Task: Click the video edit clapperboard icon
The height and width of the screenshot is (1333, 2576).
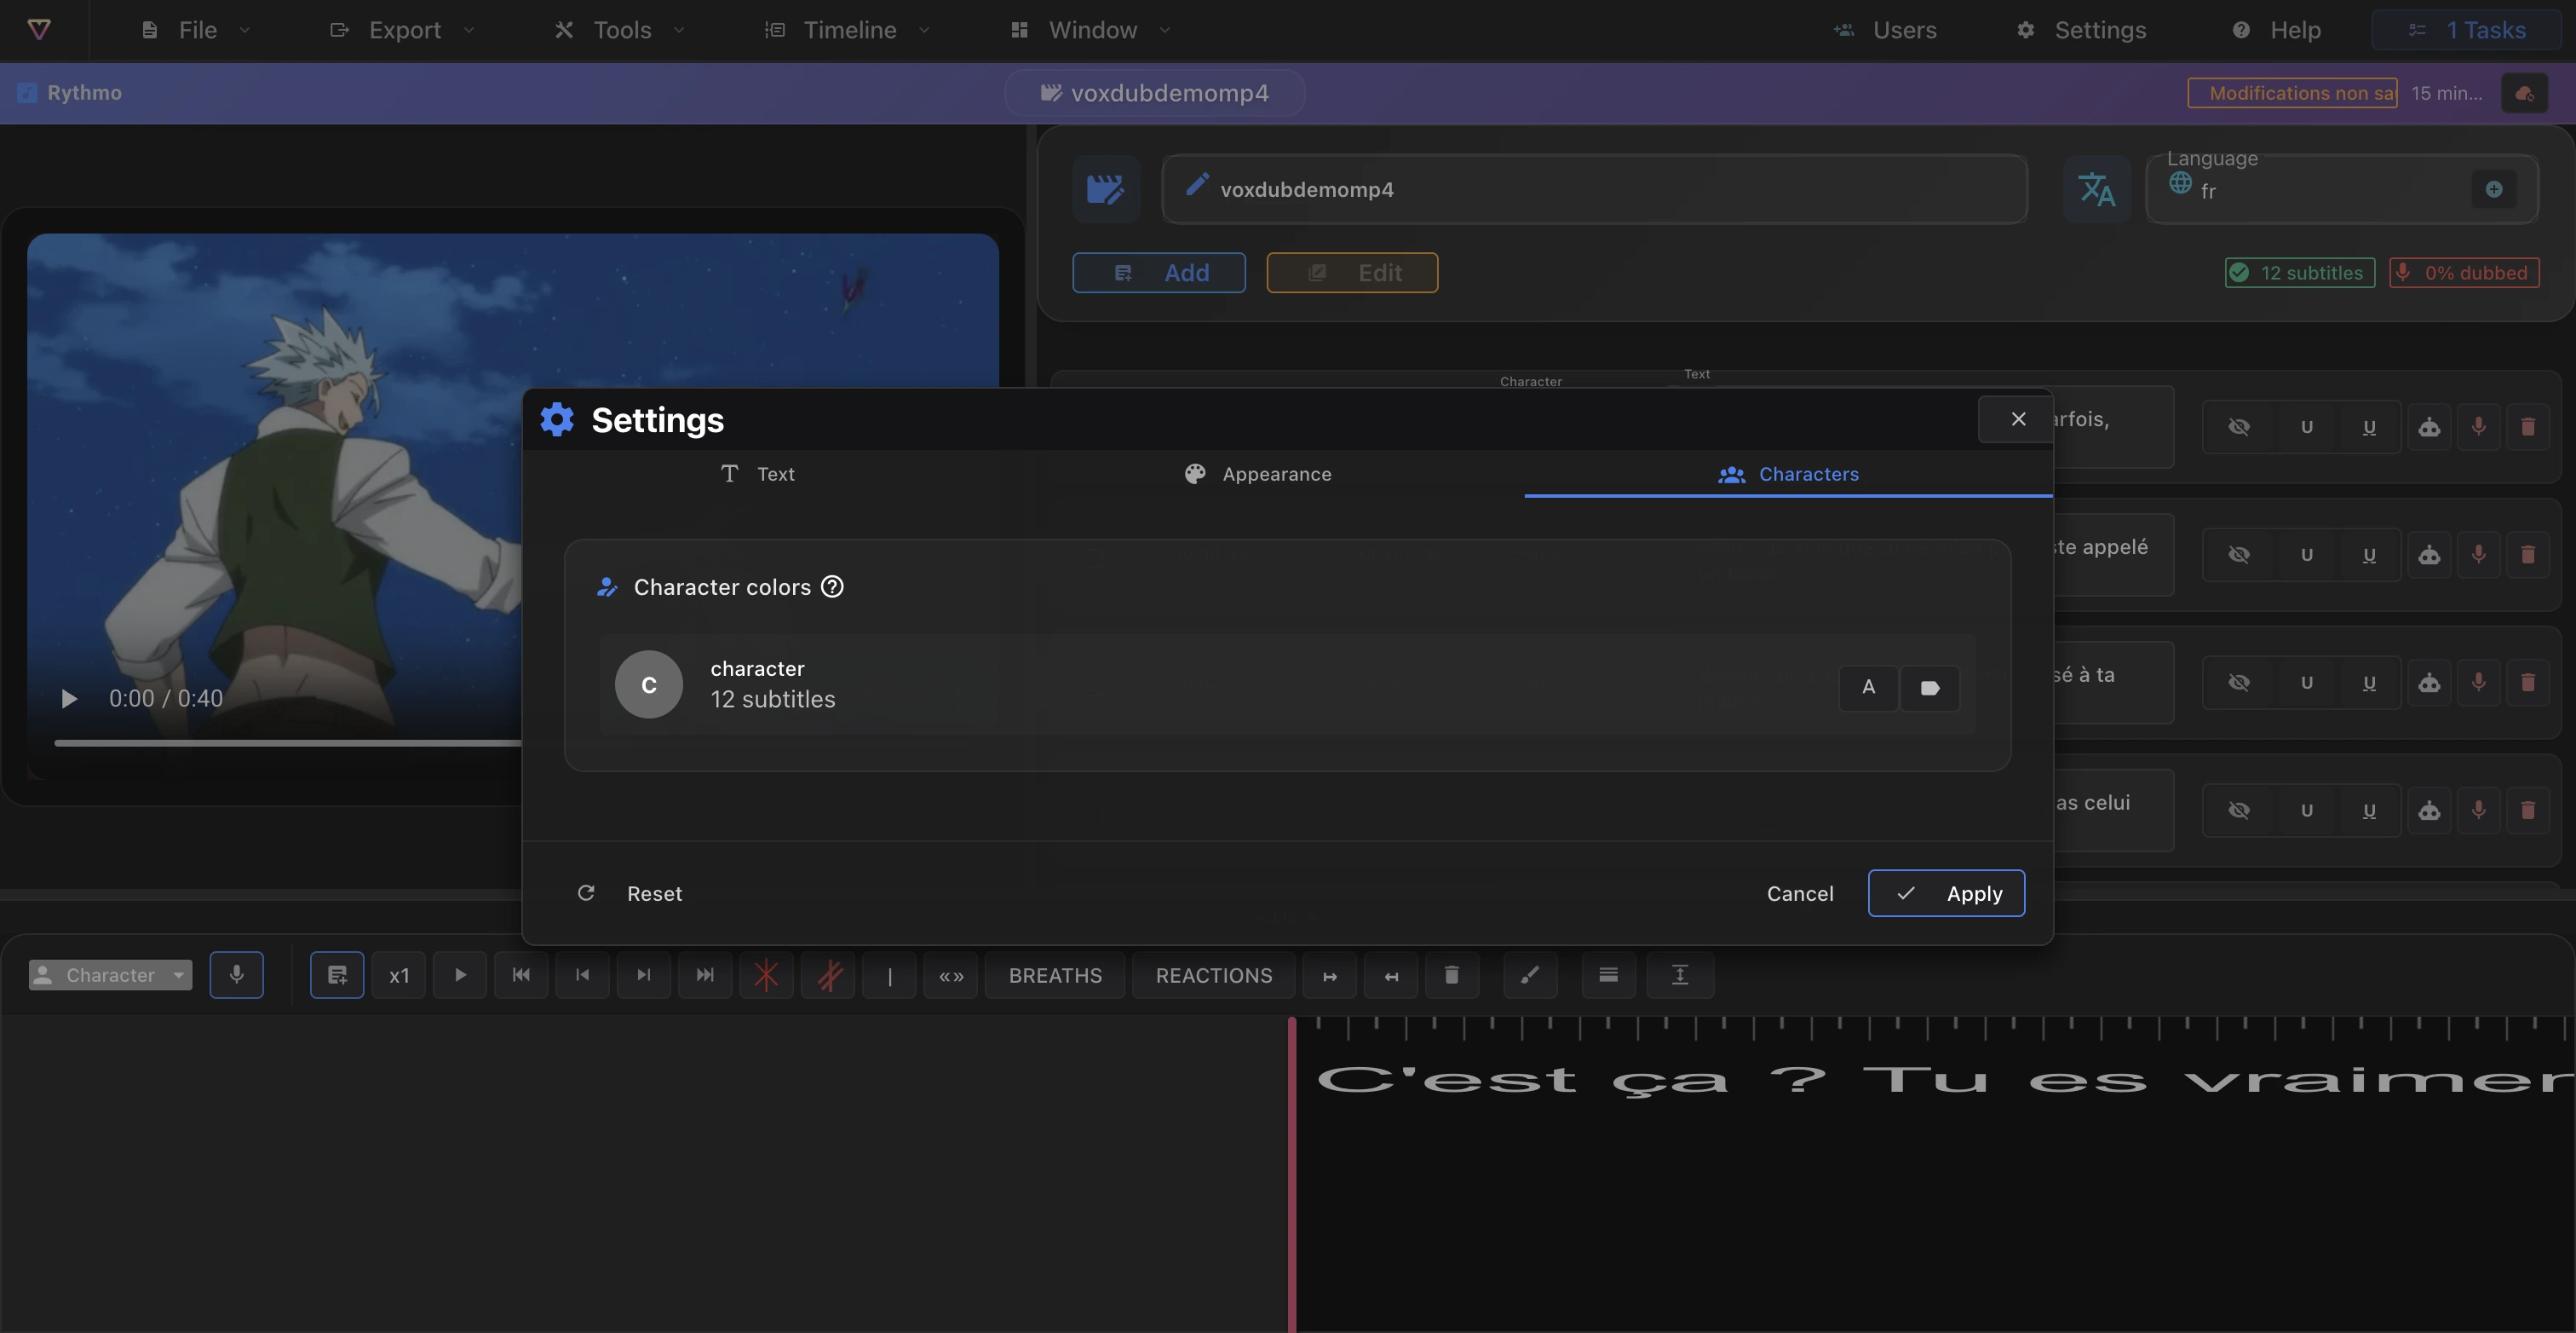Action: point(1106,189)
